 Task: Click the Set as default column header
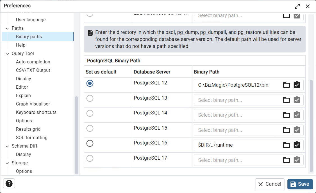tap(101, 72)
